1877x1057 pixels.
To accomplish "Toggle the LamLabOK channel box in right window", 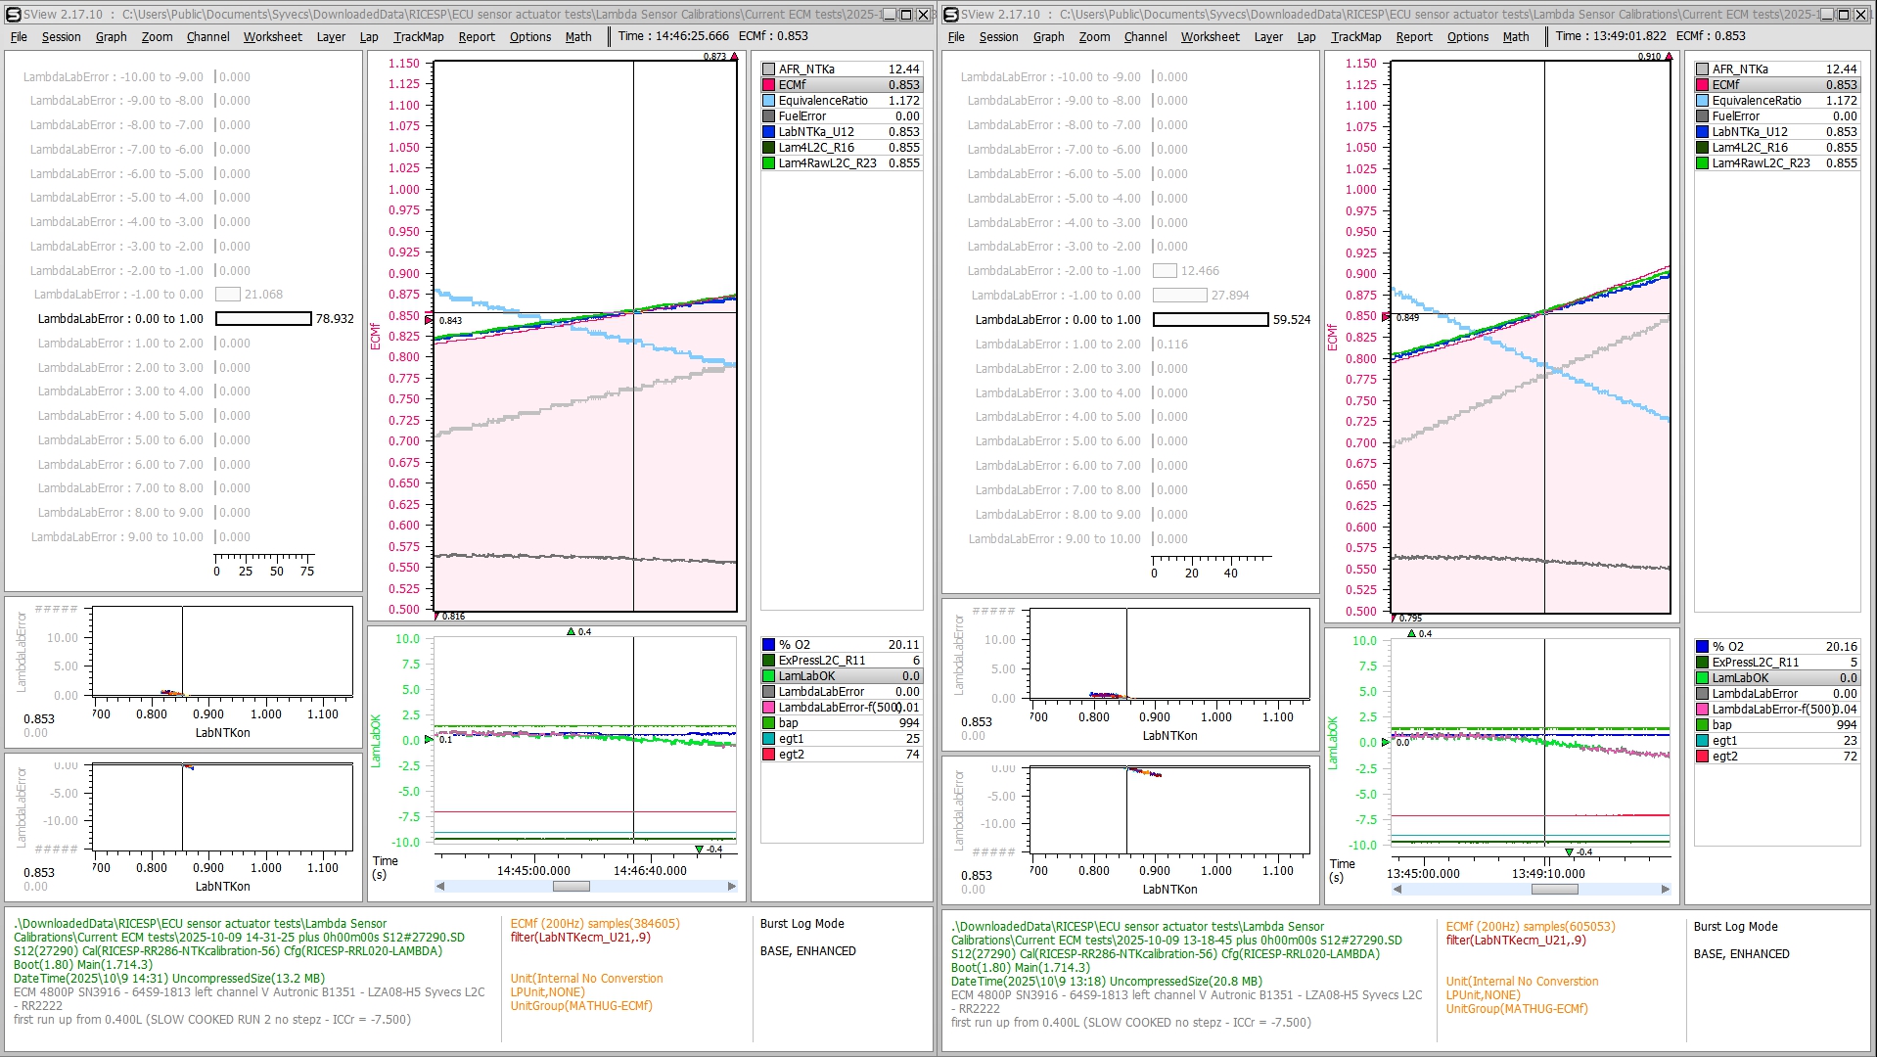I will 1703,677.
